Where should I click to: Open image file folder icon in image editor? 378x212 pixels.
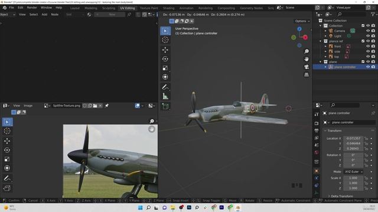point(95,105)
